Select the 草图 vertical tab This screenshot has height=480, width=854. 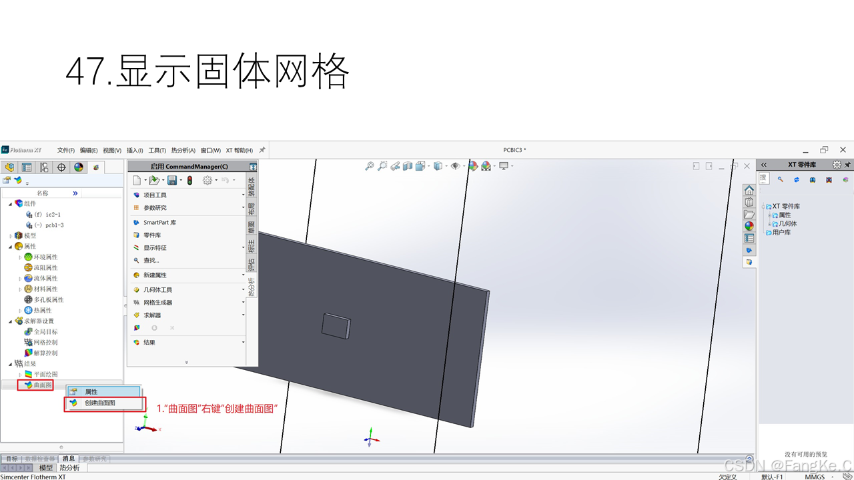(x=252, y=227)
